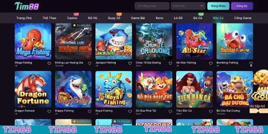Click heart icon beside All-Star Fishing
The image size is (268, 134).
(x=211, y=63)
